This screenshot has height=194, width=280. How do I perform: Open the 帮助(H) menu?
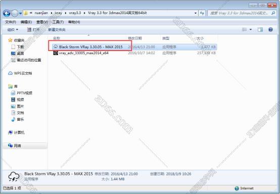point(74,22)
